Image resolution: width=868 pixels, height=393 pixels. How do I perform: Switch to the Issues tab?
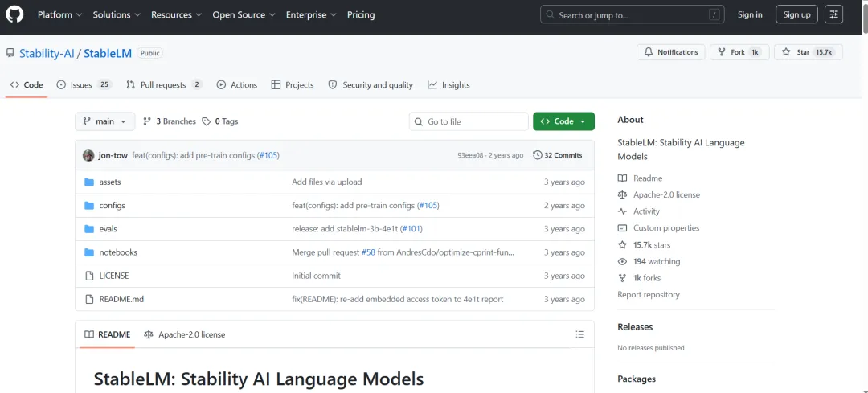tap(84, 84)
